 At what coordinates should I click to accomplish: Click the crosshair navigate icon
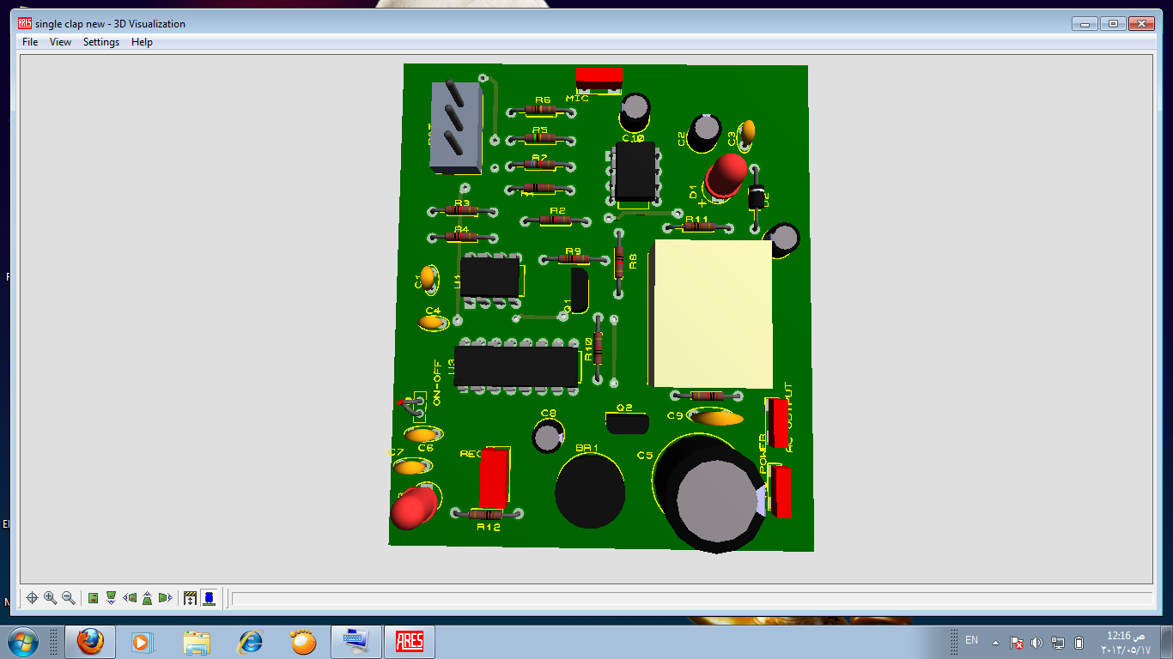point(32,598)
